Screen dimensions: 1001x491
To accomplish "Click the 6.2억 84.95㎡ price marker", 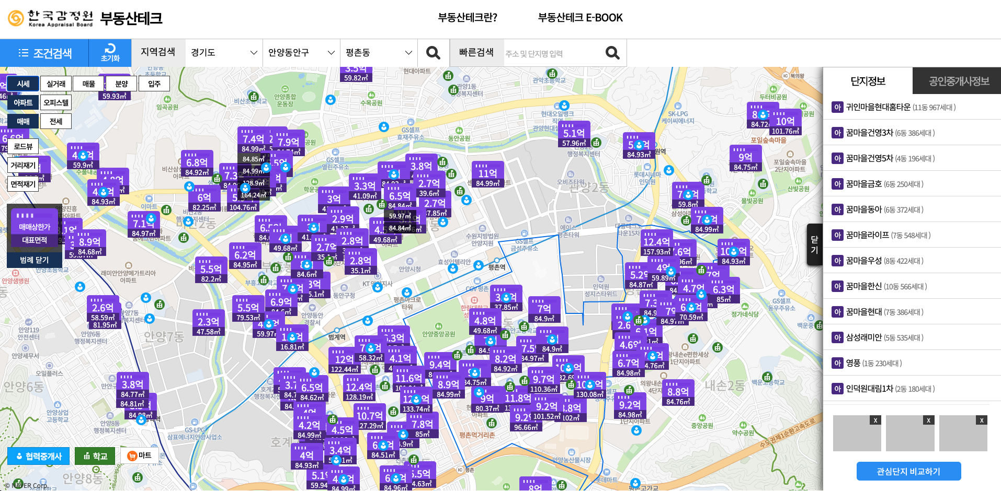I will 245,256.
